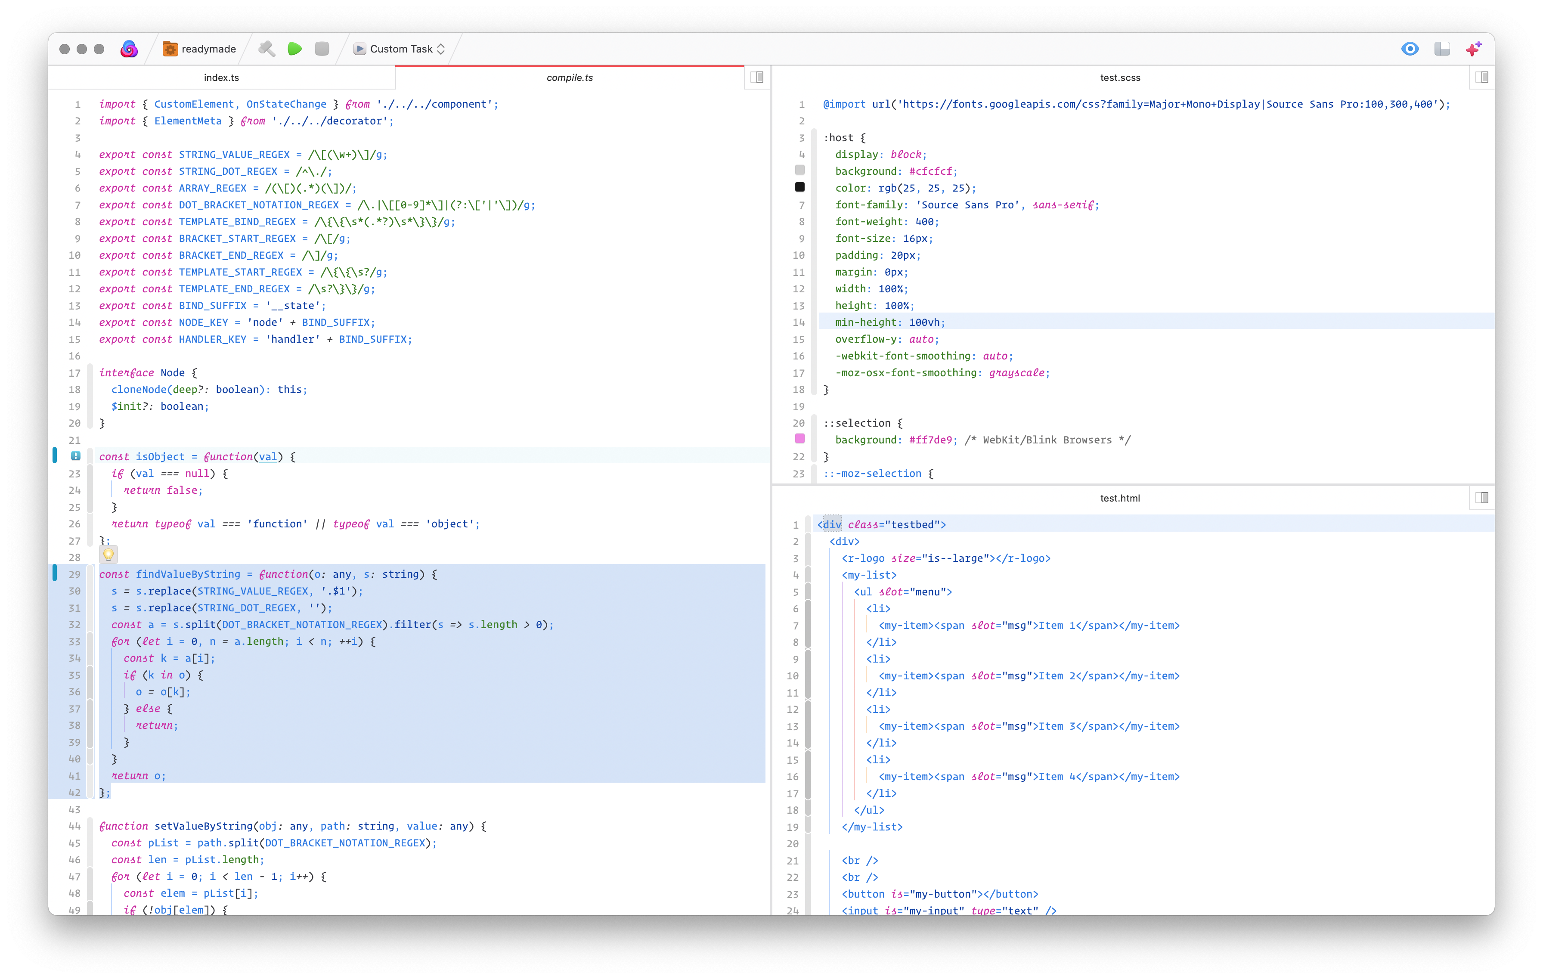The height and width of the screenshot is (979, 1543).
Task: Select the compile.ts tab
Action: click(569, 77)
